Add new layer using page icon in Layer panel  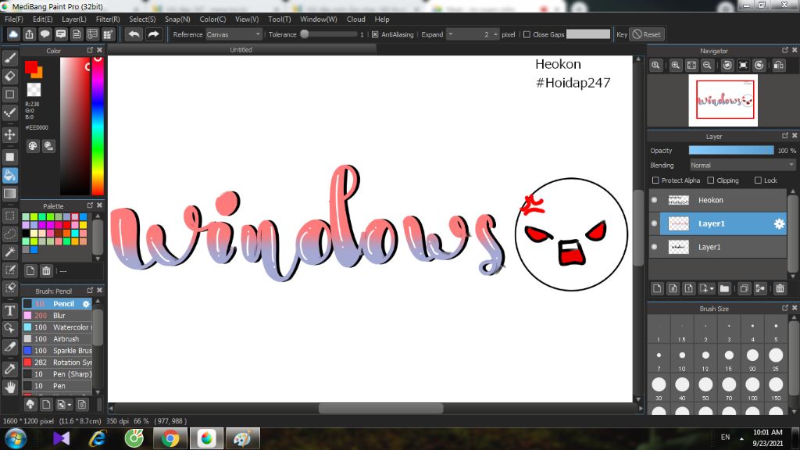pos(657,289)
